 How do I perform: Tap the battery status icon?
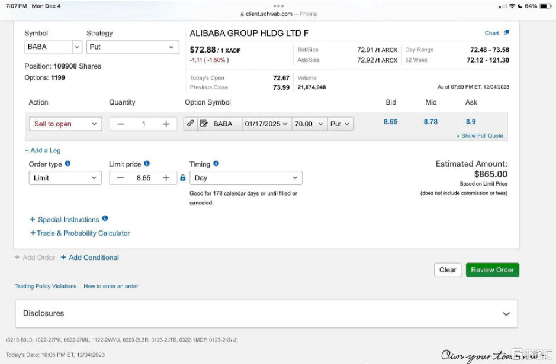click(545, 6)
